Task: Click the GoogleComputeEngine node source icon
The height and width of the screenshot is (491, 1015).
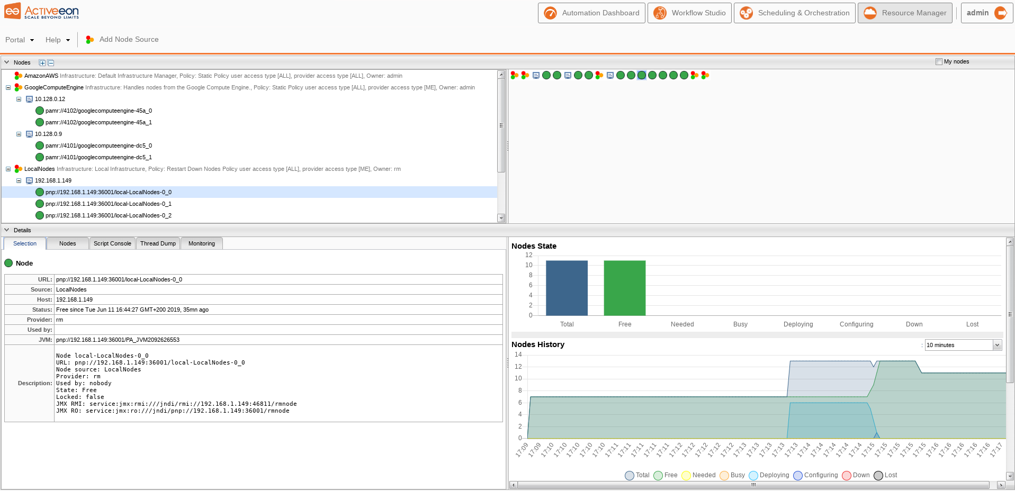Action: pyautogui.click(x=19, y=87)
